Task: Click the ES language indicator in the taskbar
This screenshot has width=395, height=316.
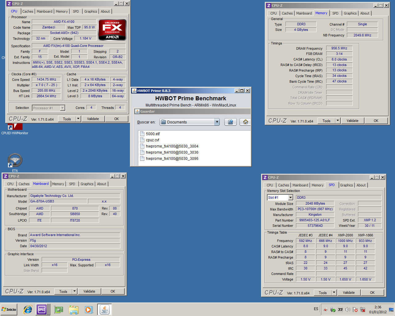Action: pos(316,309)
